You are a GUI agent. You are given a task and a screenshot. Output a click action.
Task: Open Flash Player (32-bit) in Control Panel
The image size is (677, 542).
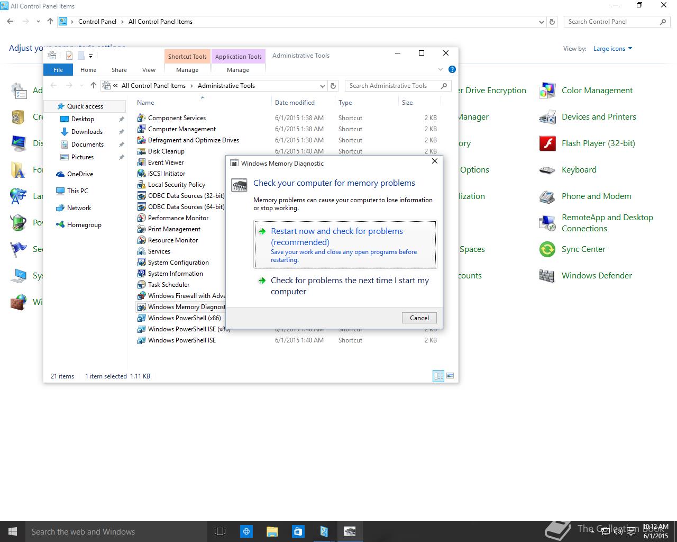[587, 143]
